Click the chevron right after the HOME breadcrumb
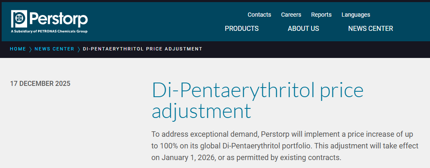 coord(30,49)
